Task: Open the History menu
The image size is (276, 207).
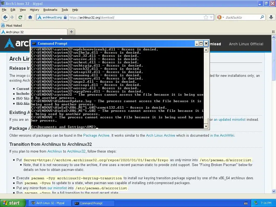Action: [x=34, y=10]
